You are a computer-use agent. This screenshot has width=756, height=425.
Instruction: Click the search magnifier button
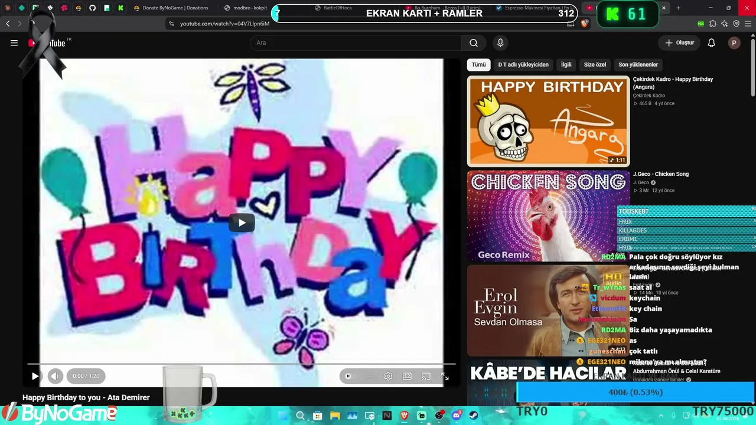[x=474, y=42]
